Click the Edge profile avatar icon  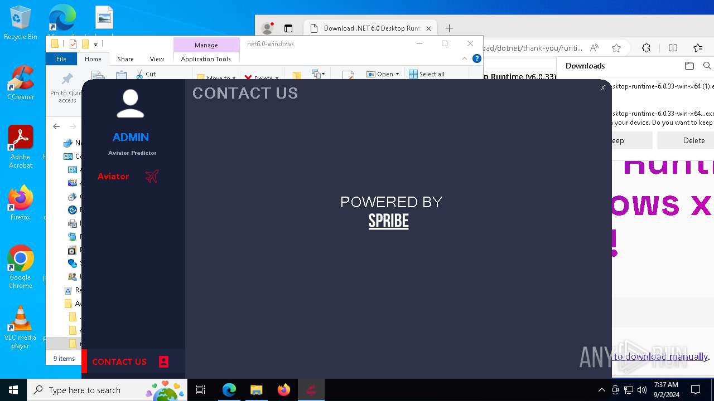[268, 28]
